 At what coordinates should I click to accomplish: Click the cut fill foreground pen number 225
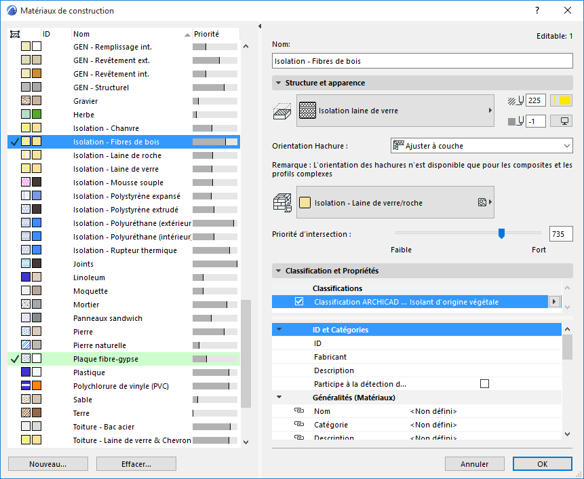coord(536,100)
